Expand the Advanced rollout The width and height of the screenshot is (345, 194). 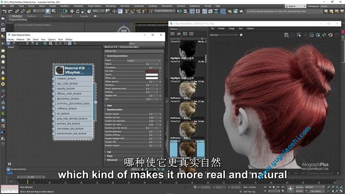pos(111,160)
